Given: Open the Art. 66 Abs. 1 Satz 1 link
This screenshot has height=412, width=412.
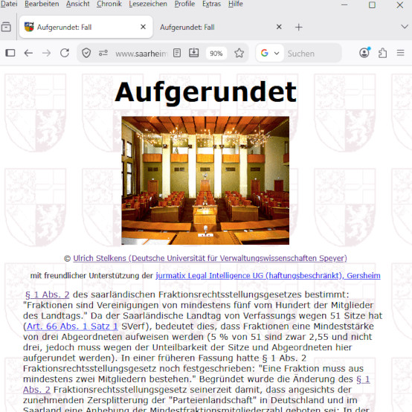Looking at the screenshot, I should click(72, 326).
